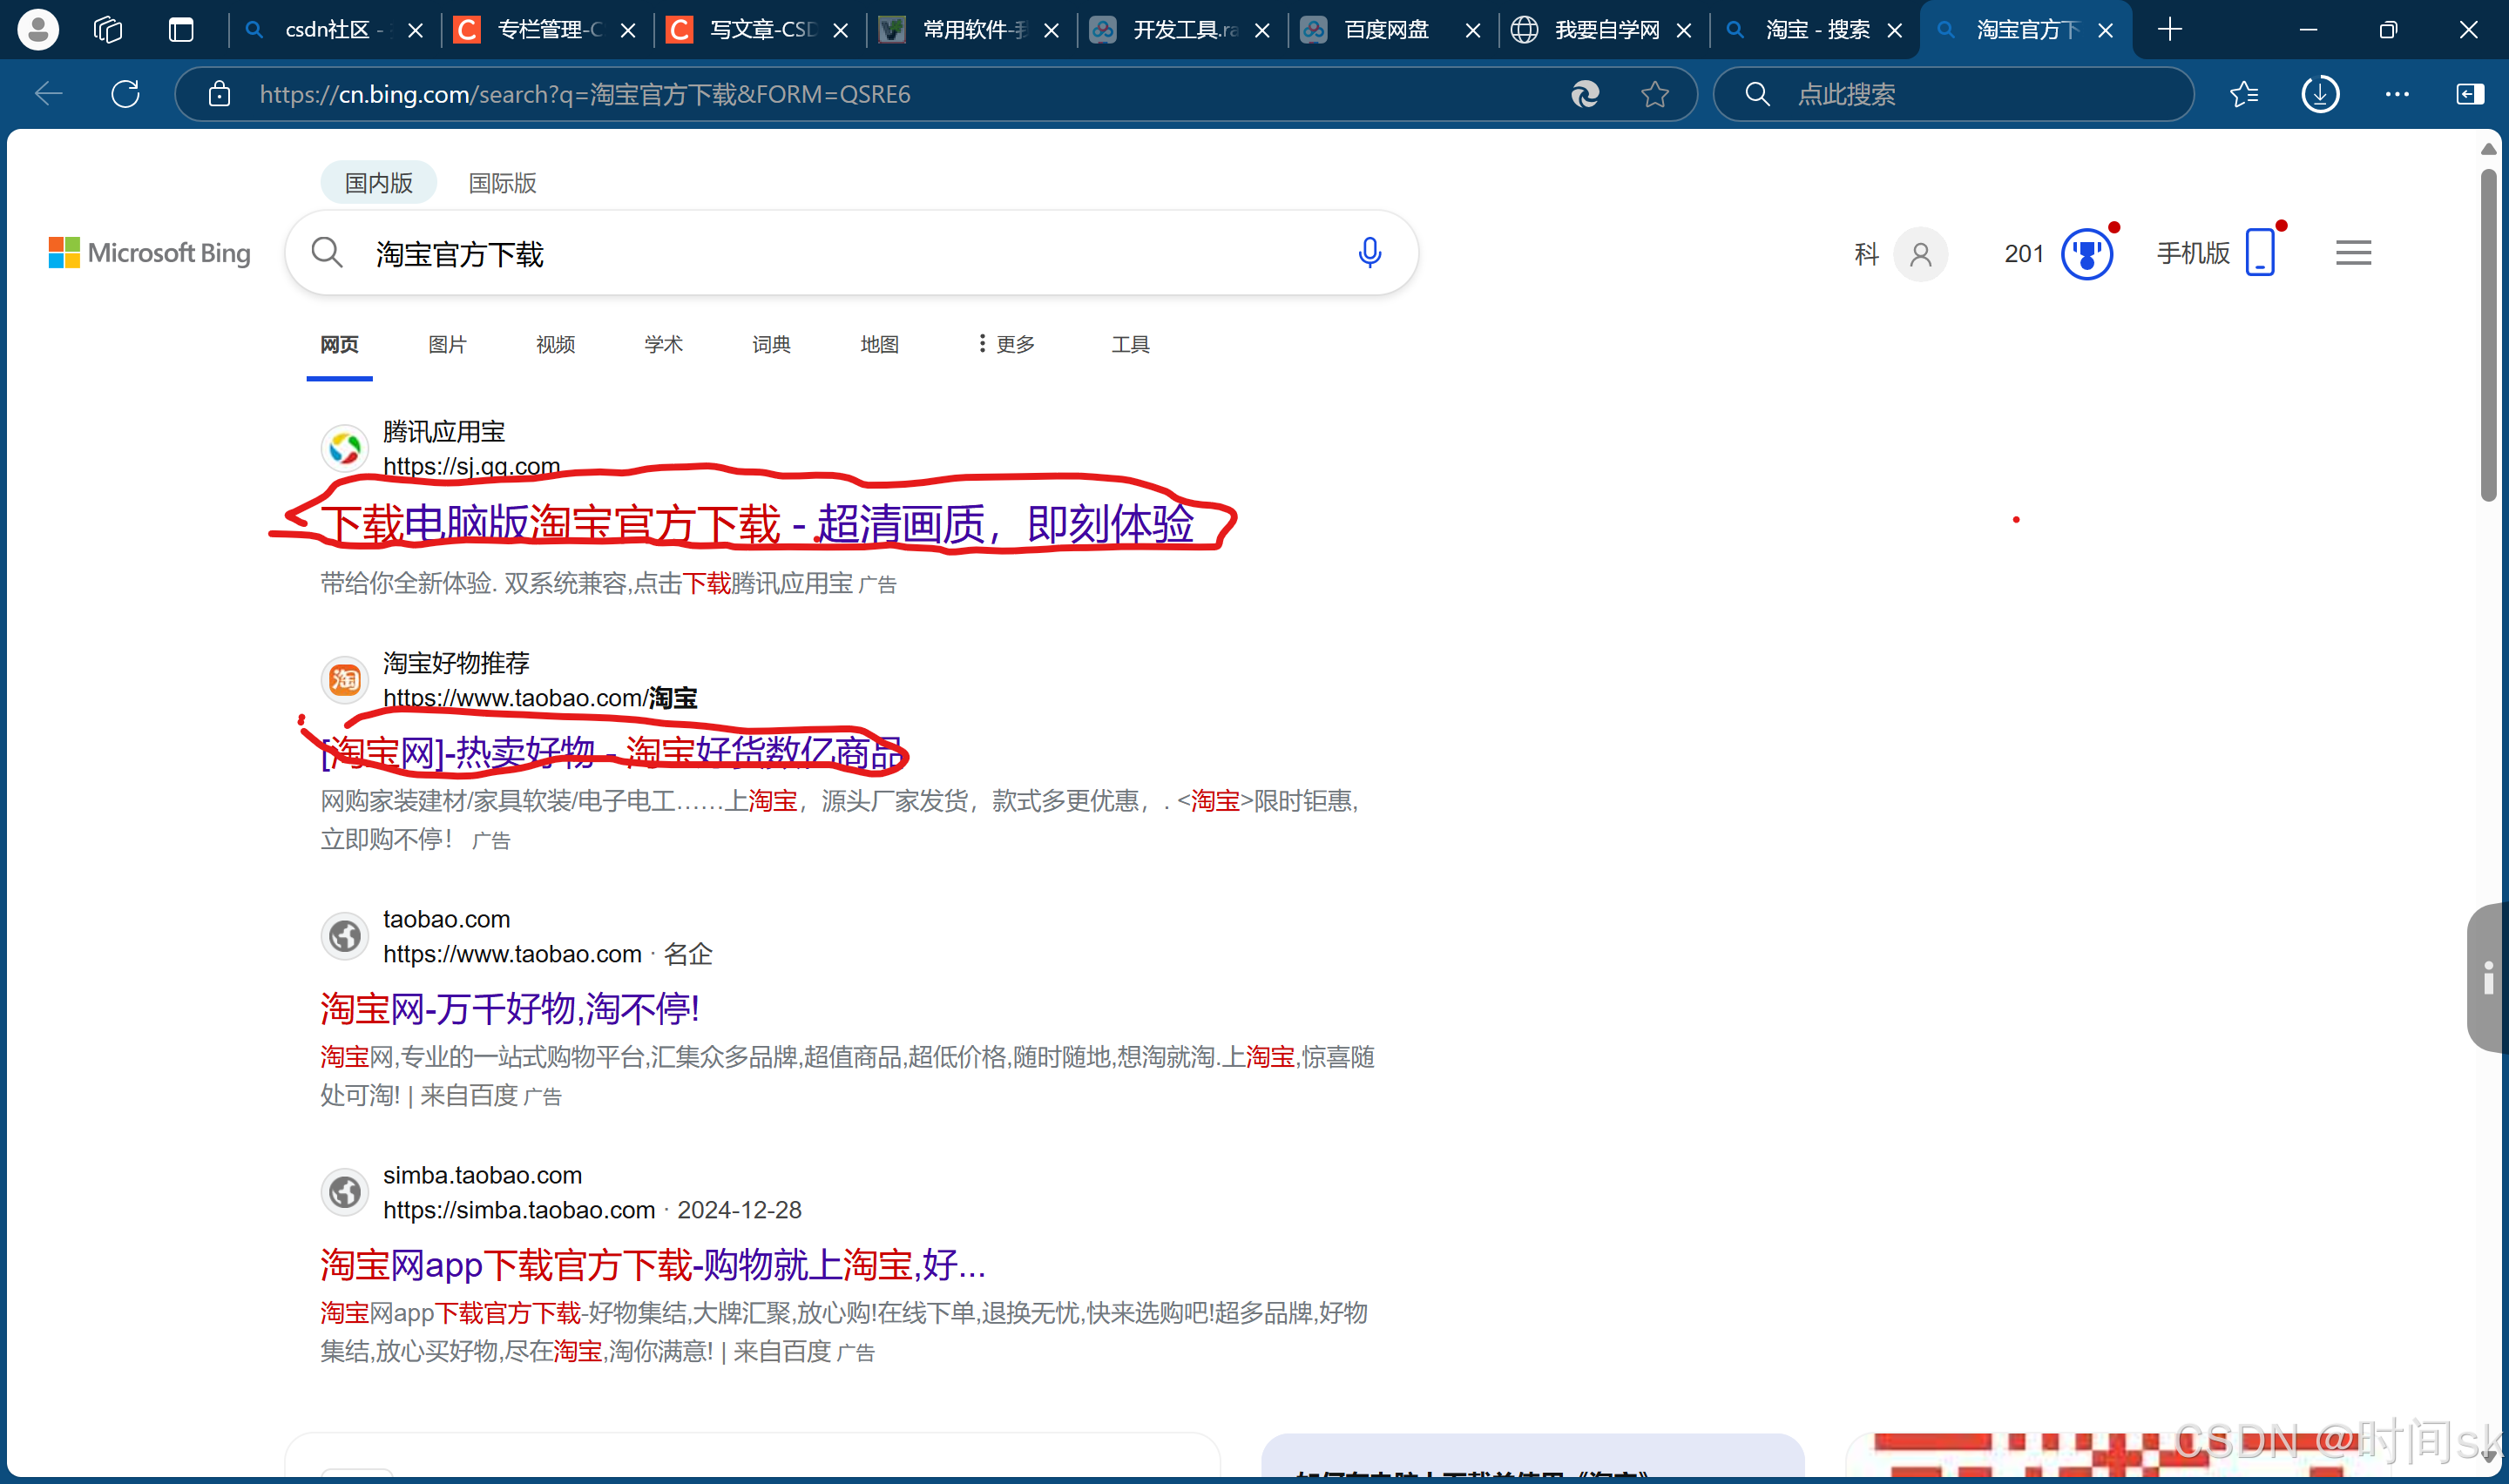Select the 网页 search tab
Image resolution: width=2509 pixels, height=1484 pixels.
[x=339, y=344]
